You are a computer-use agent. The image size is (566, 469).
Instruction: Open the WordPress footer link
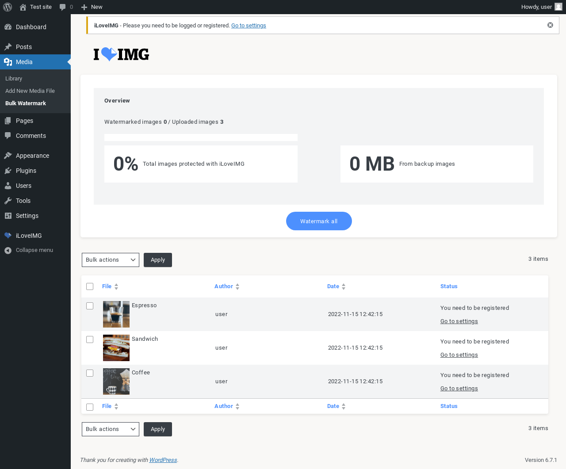163,460
